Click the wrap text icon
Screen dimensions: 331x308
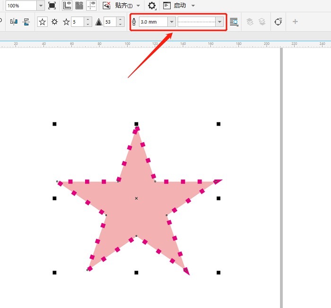click(x=234, y=22)
